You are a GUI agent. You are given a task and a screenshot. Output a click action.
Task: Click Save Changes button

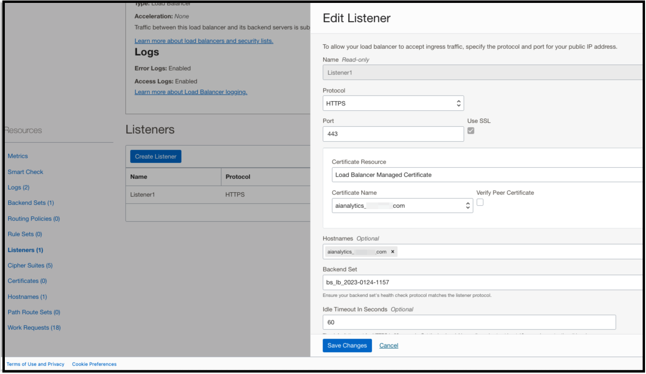pos(347,346)
